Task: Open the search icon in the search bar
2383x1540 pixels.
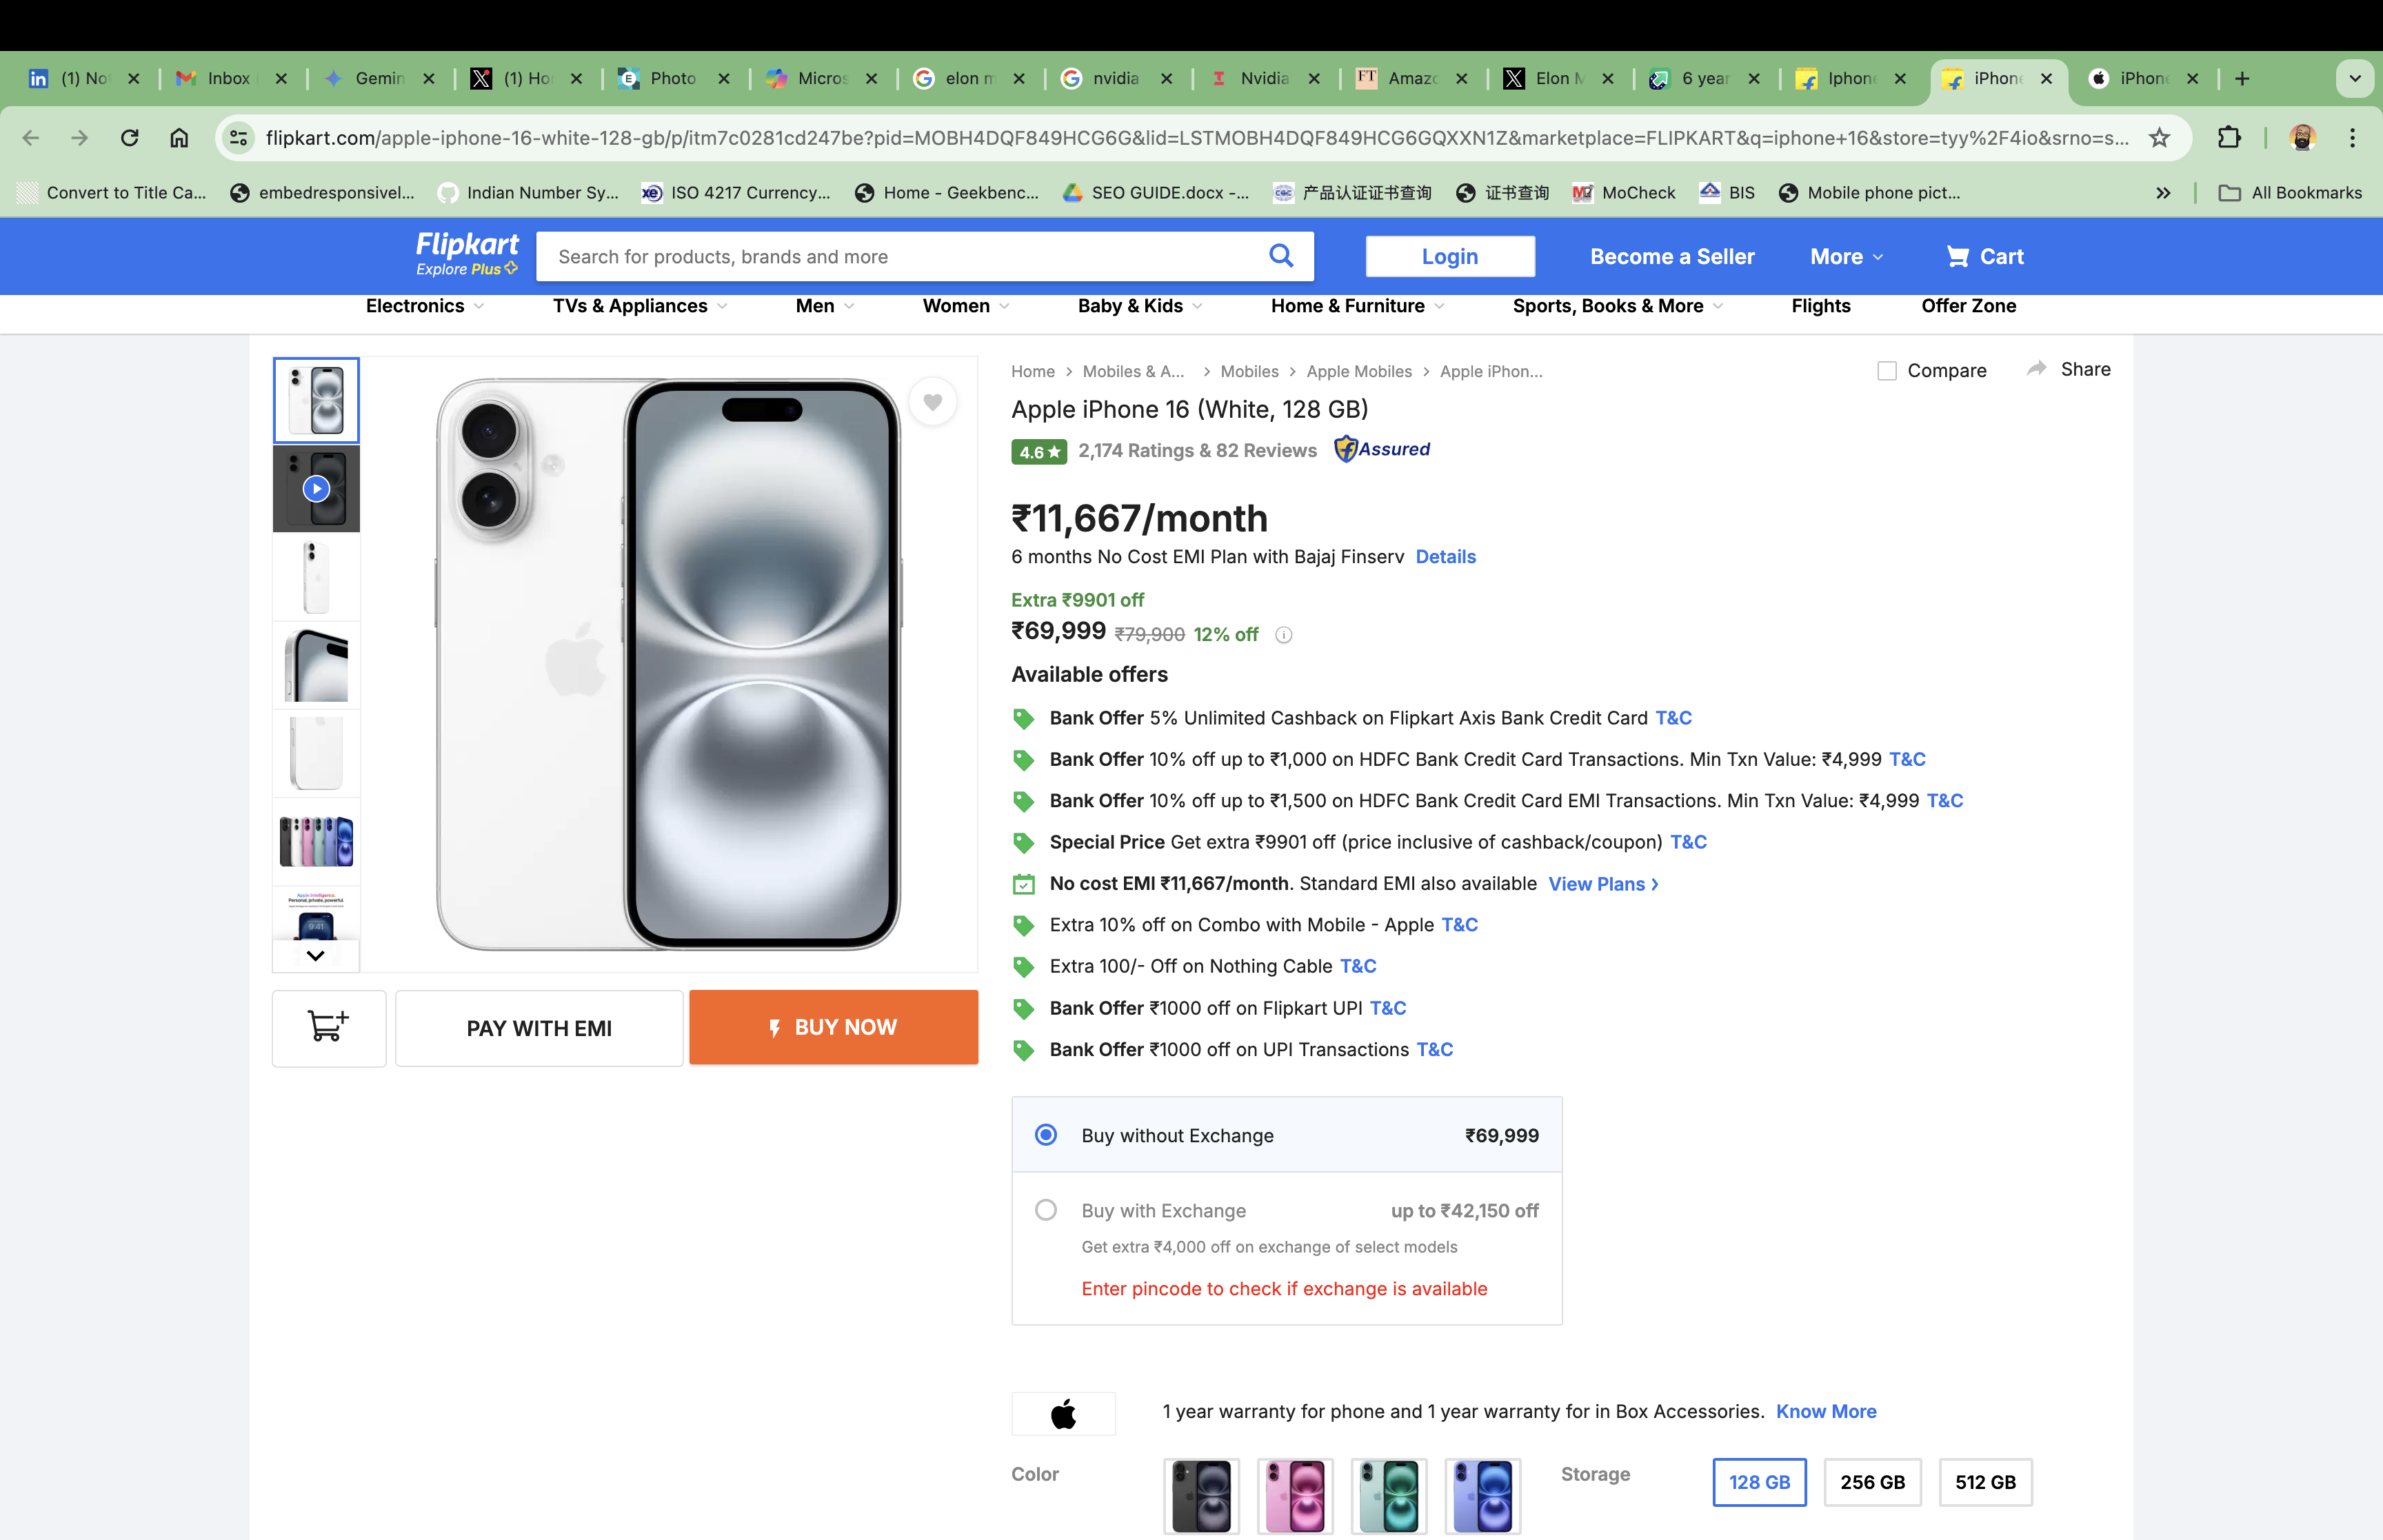Action: (x=1281, y=256)
